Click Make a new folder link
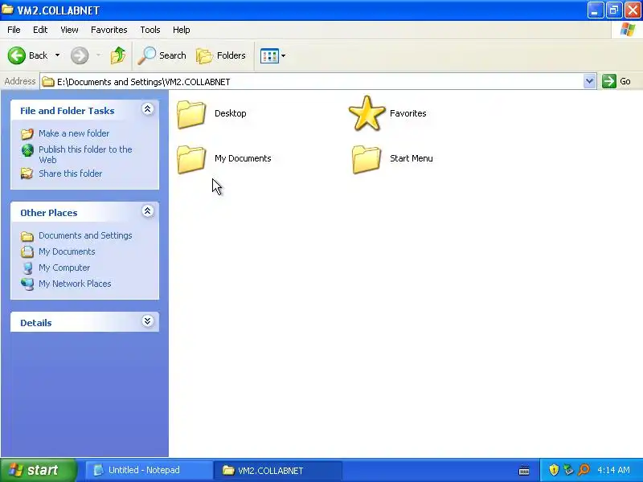 click(74, 133)
